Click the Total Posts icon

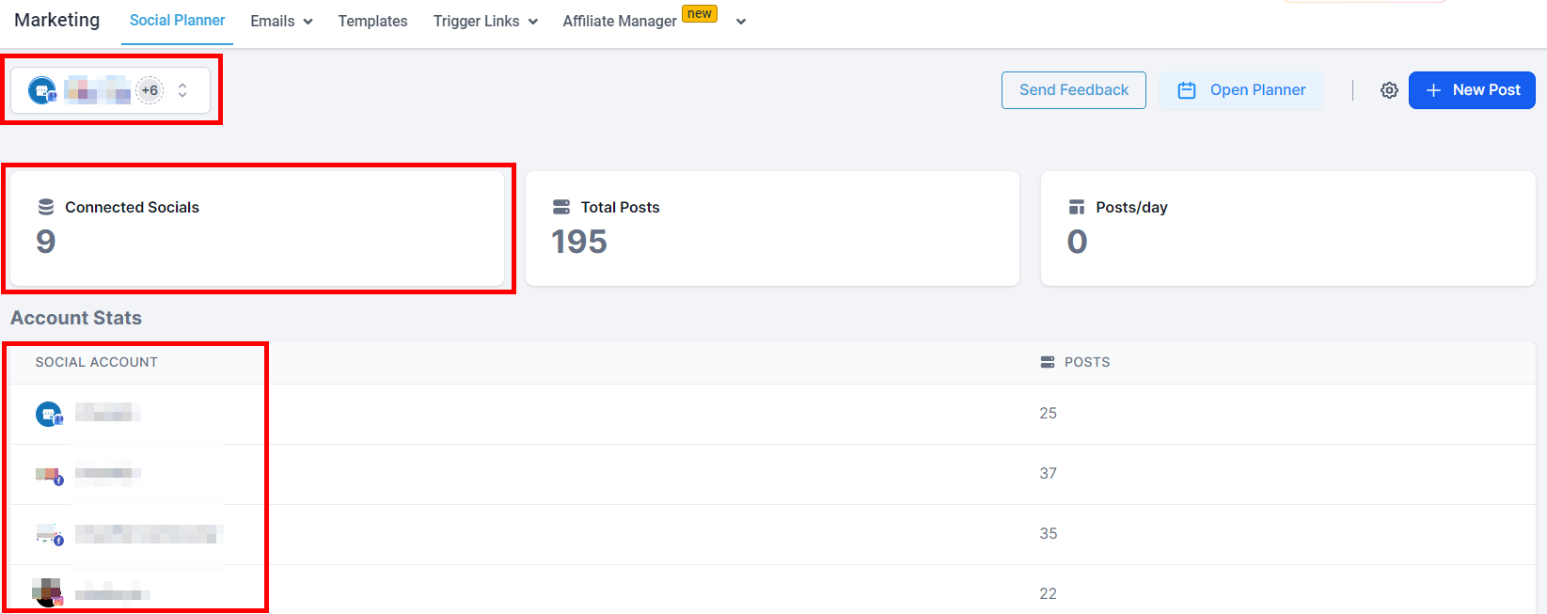click(x=561, y=207)
